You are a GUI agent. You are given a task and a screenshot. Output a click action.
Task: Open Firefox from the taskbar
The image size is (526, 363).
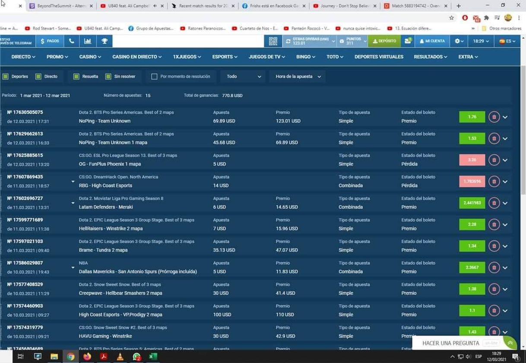[87, 357]
